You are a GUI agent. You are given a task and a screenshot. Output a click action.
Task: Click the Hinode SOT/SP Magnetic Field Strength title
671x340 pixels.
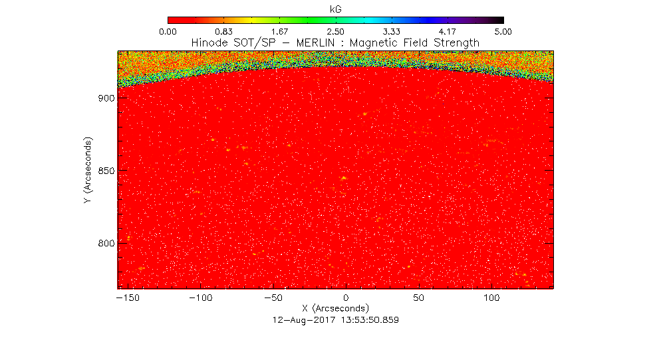pos(335,42)
